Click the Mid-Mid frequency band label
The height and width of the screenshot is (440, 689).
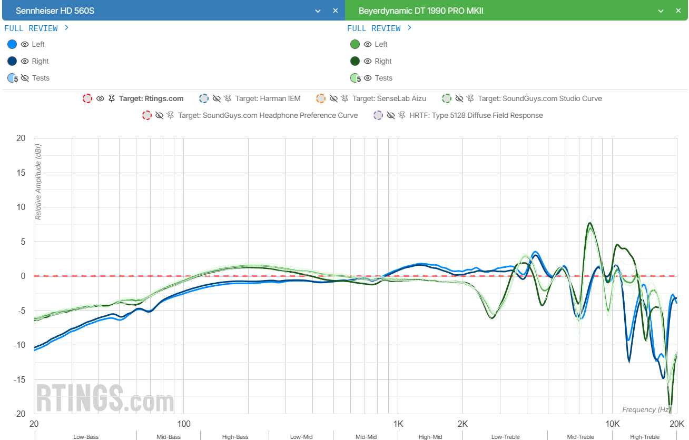pyautogui.click(x=366, y=437)
